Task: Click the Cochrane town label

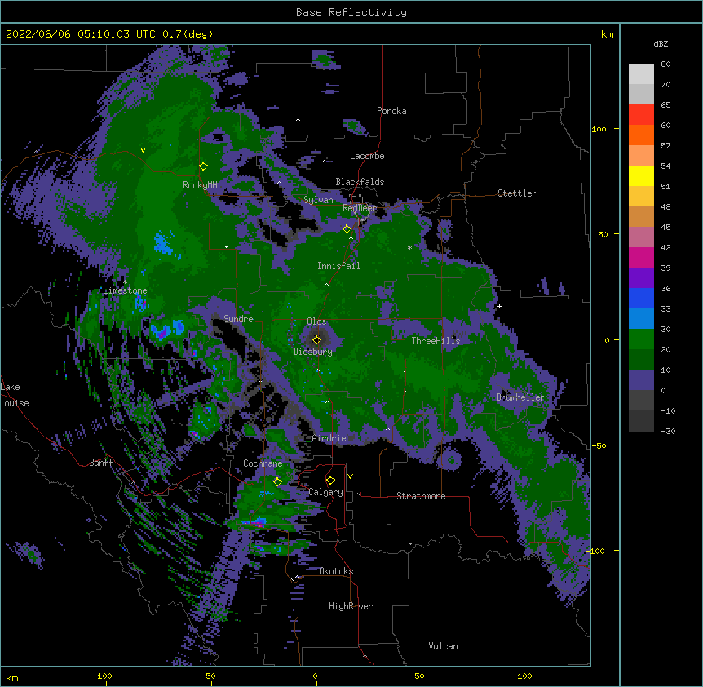Action: pyautogui.click(x=263, y=463)
